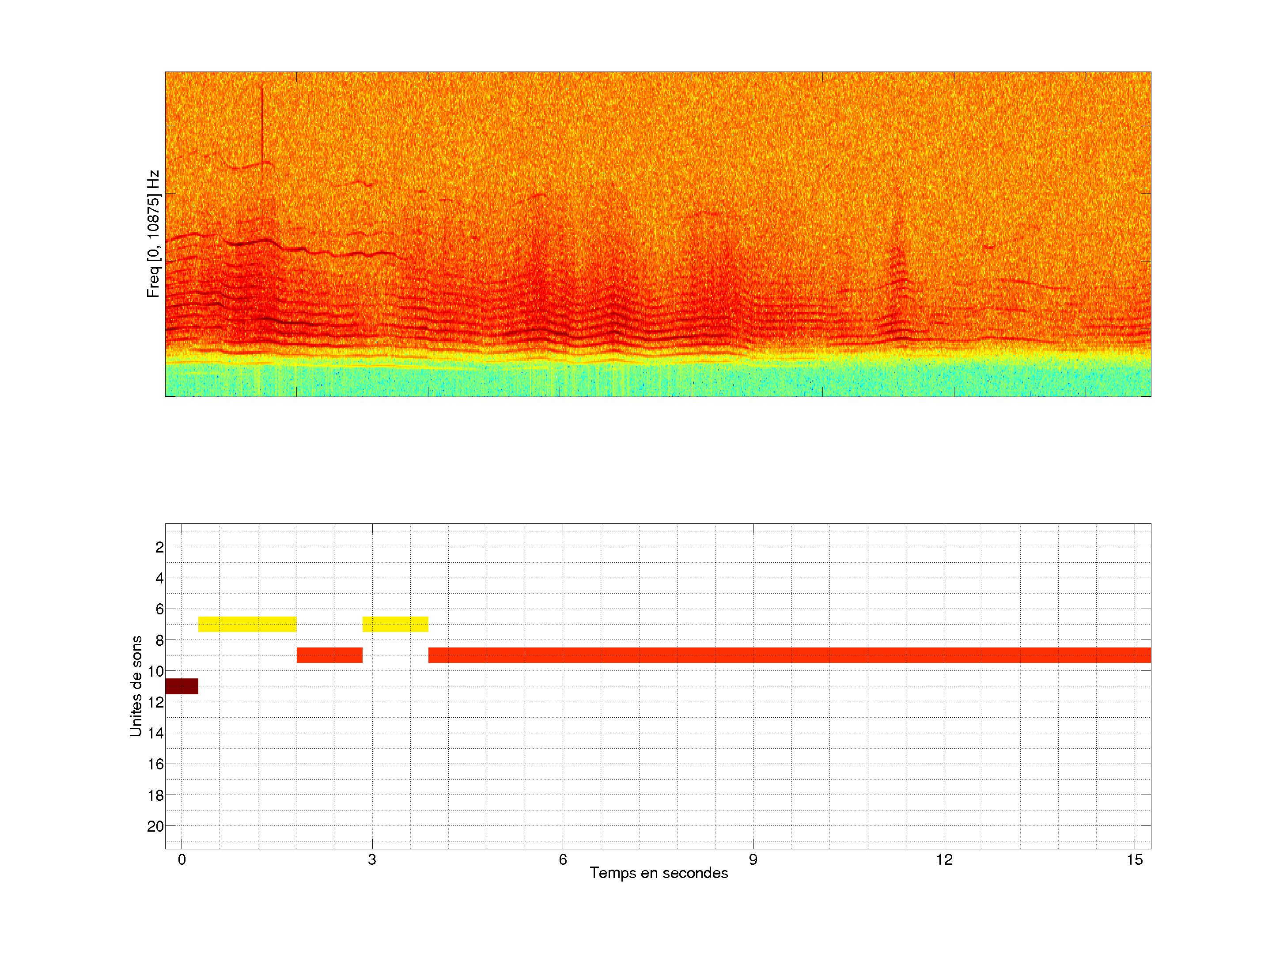Image resolution: width=1272 pixels, height=954 pixels.
Task: Click the x-axis tick label 0
Action: [x=182, y=859]
